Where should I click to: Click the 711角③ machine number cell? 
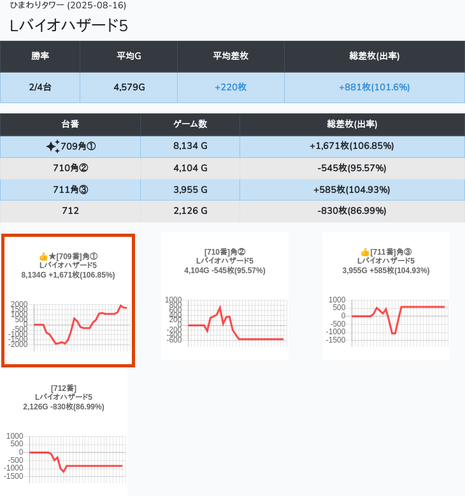pyautogui.click(x=70, y=190)
